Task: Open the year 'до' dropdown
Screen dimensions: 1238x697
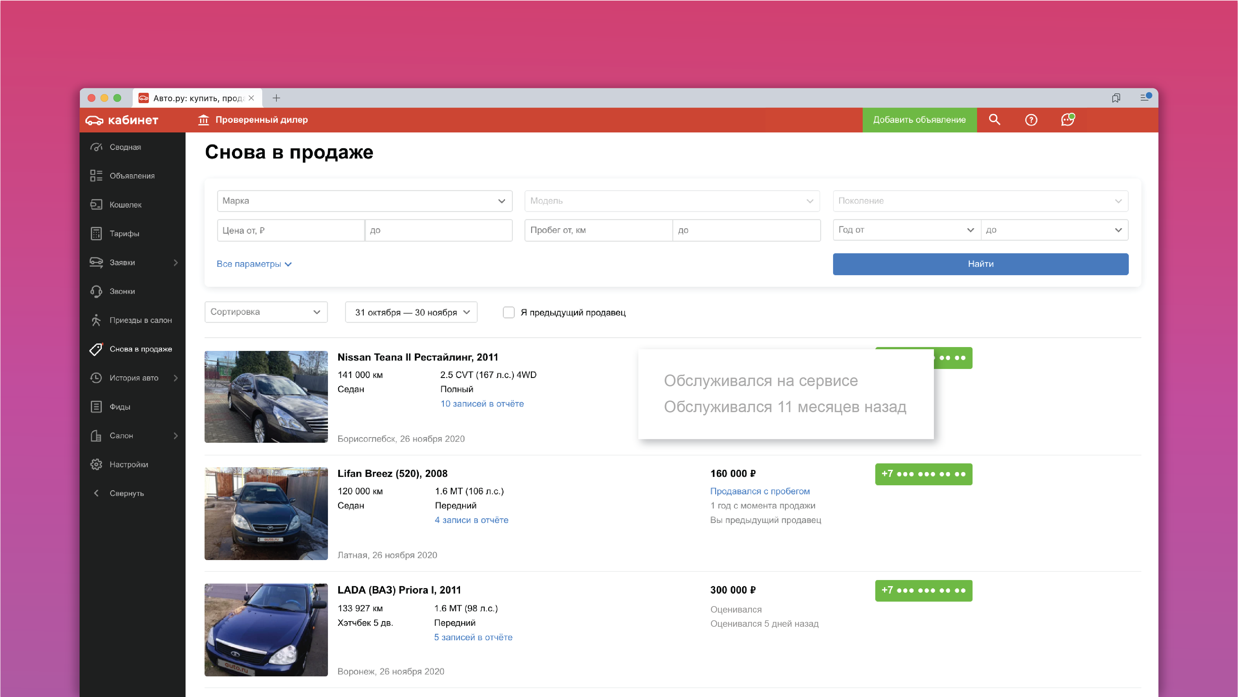Action: [x=1054, y=230]
